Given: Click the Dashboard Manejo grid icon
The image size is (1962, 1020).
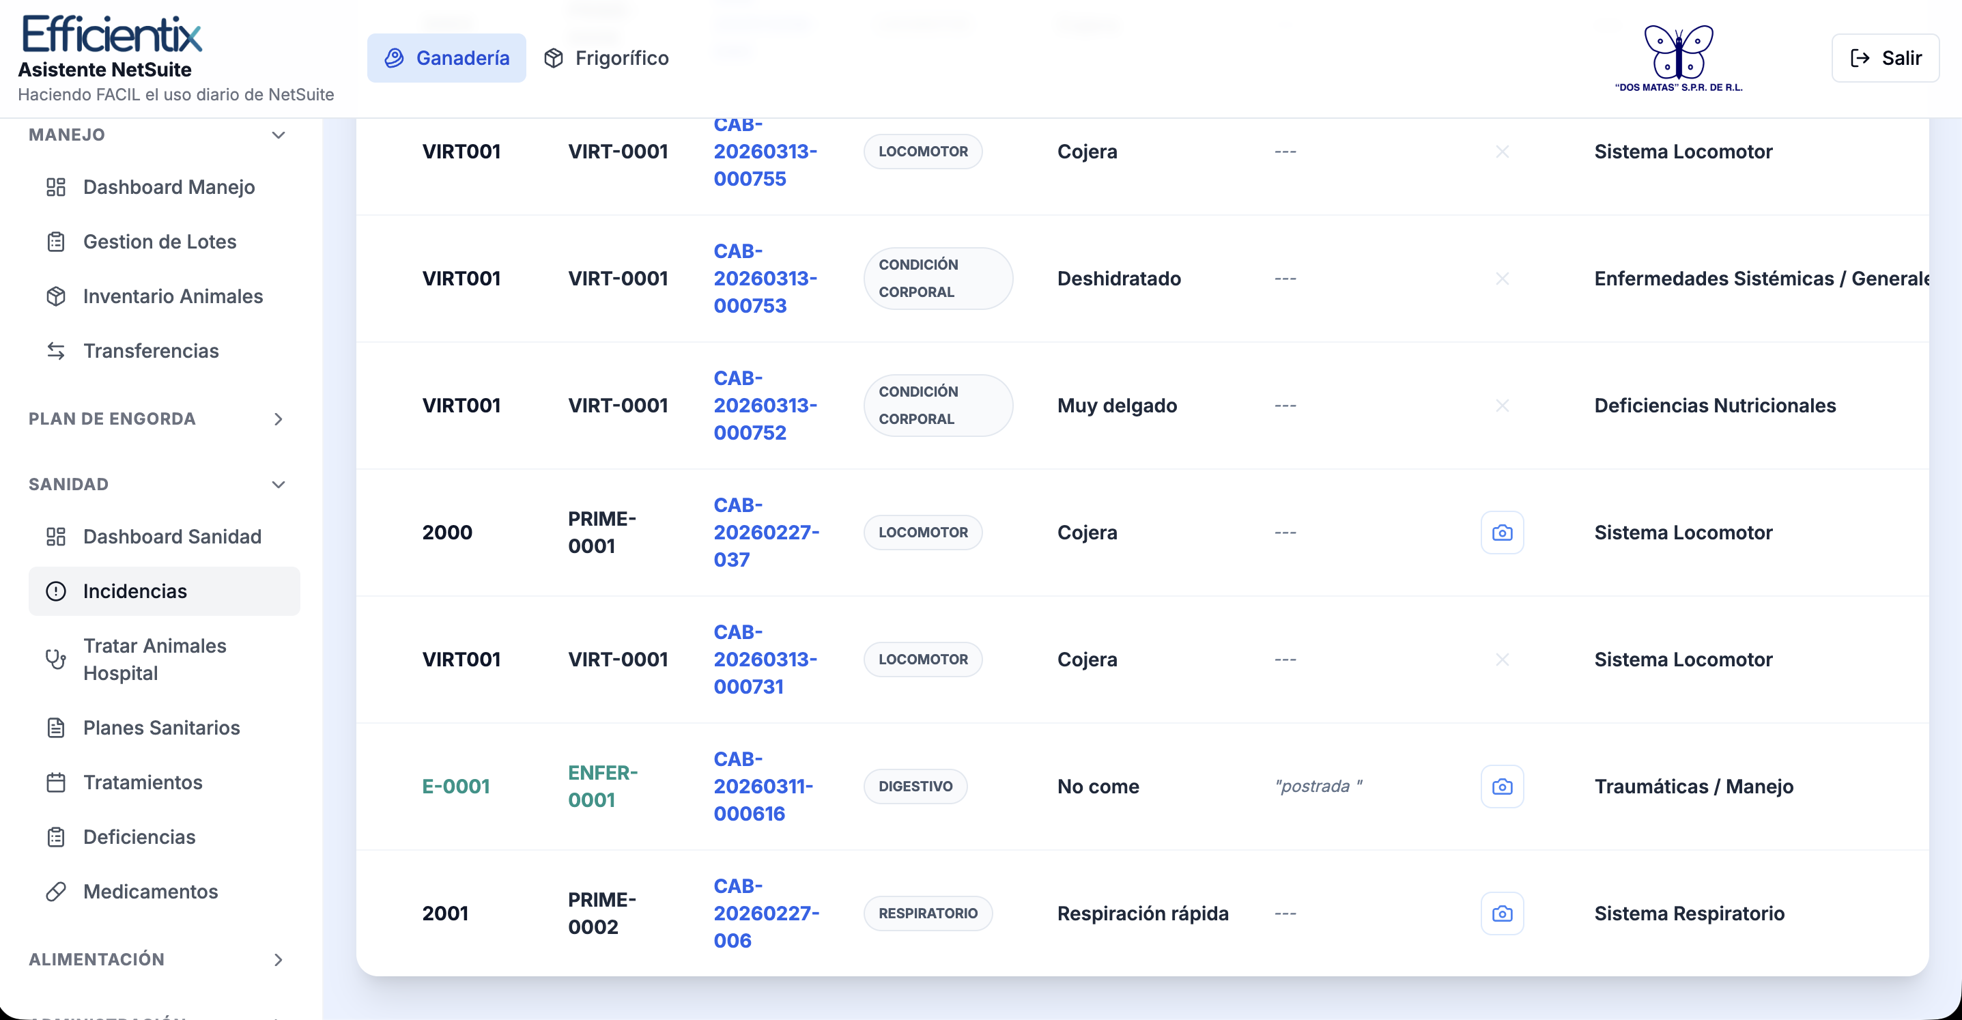Looking at the screenshot, I should [55, 186].
